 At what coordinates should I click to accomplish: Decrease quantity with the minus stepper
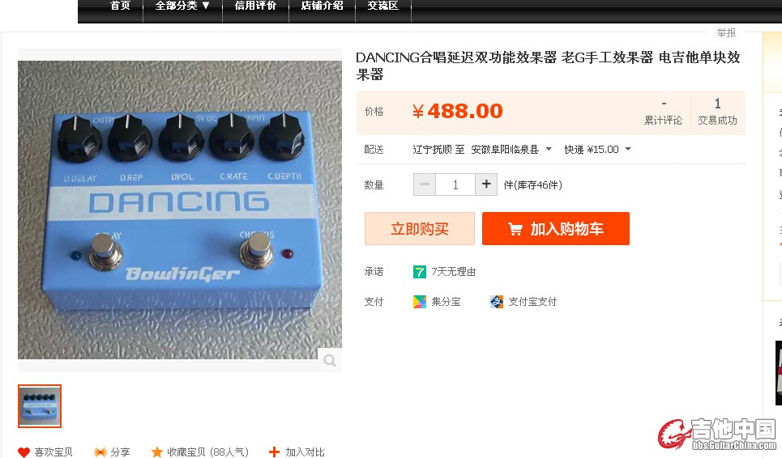[x=425, y=184]
